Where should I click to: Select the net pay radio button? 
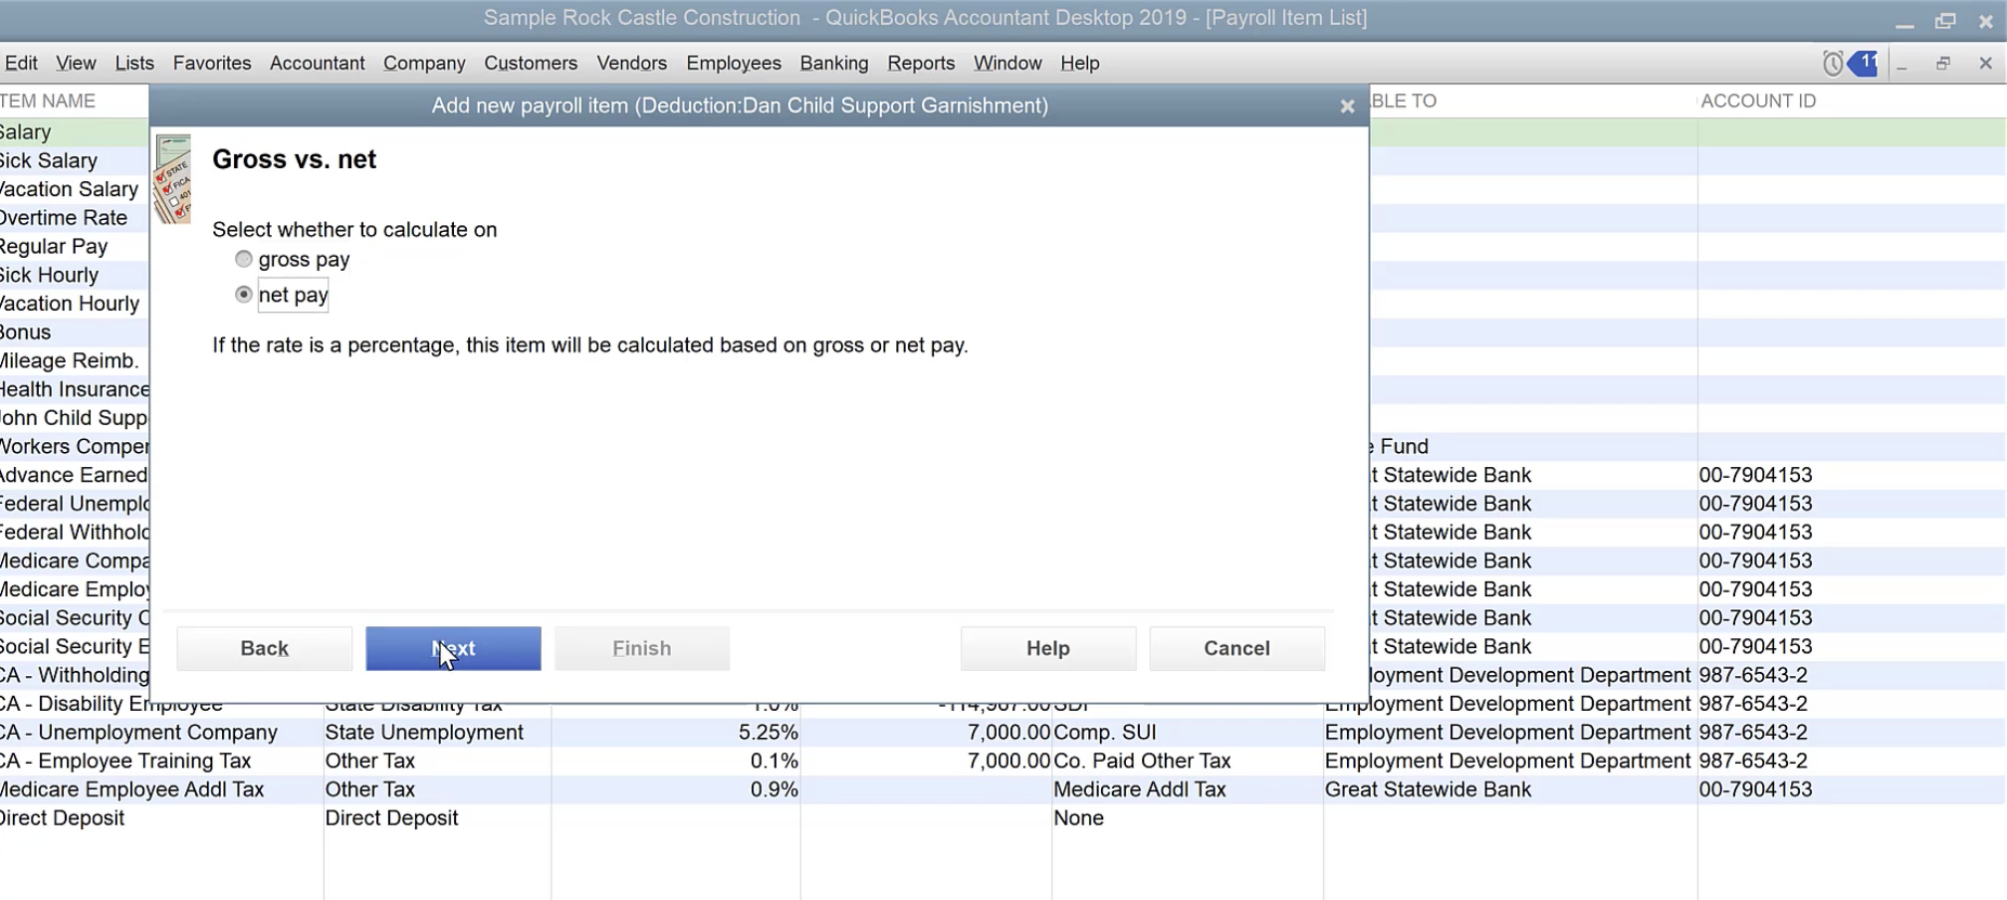pyautogui.click(x=244, y=295)
